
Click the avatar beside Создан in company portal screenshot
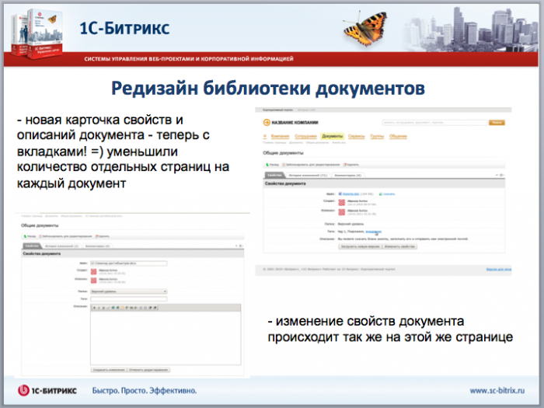click(x=342, y=203)
